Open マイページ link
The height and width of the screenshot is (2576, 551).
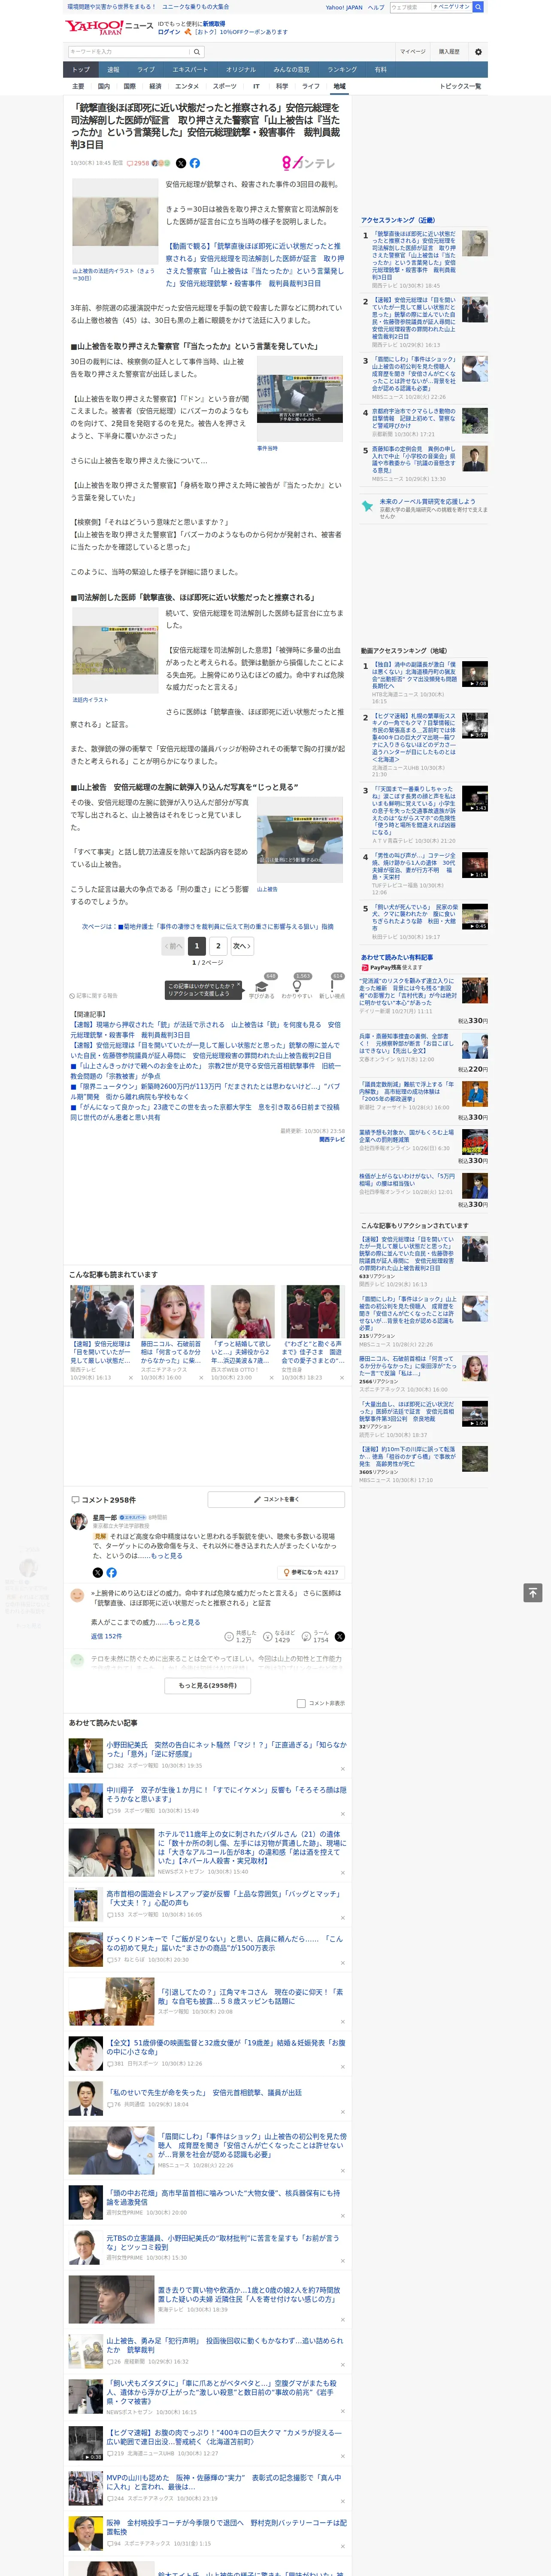(x=412, y=52)
